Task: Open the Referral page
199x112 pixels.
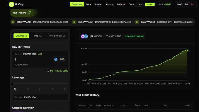Action: [x=121, y=4]
